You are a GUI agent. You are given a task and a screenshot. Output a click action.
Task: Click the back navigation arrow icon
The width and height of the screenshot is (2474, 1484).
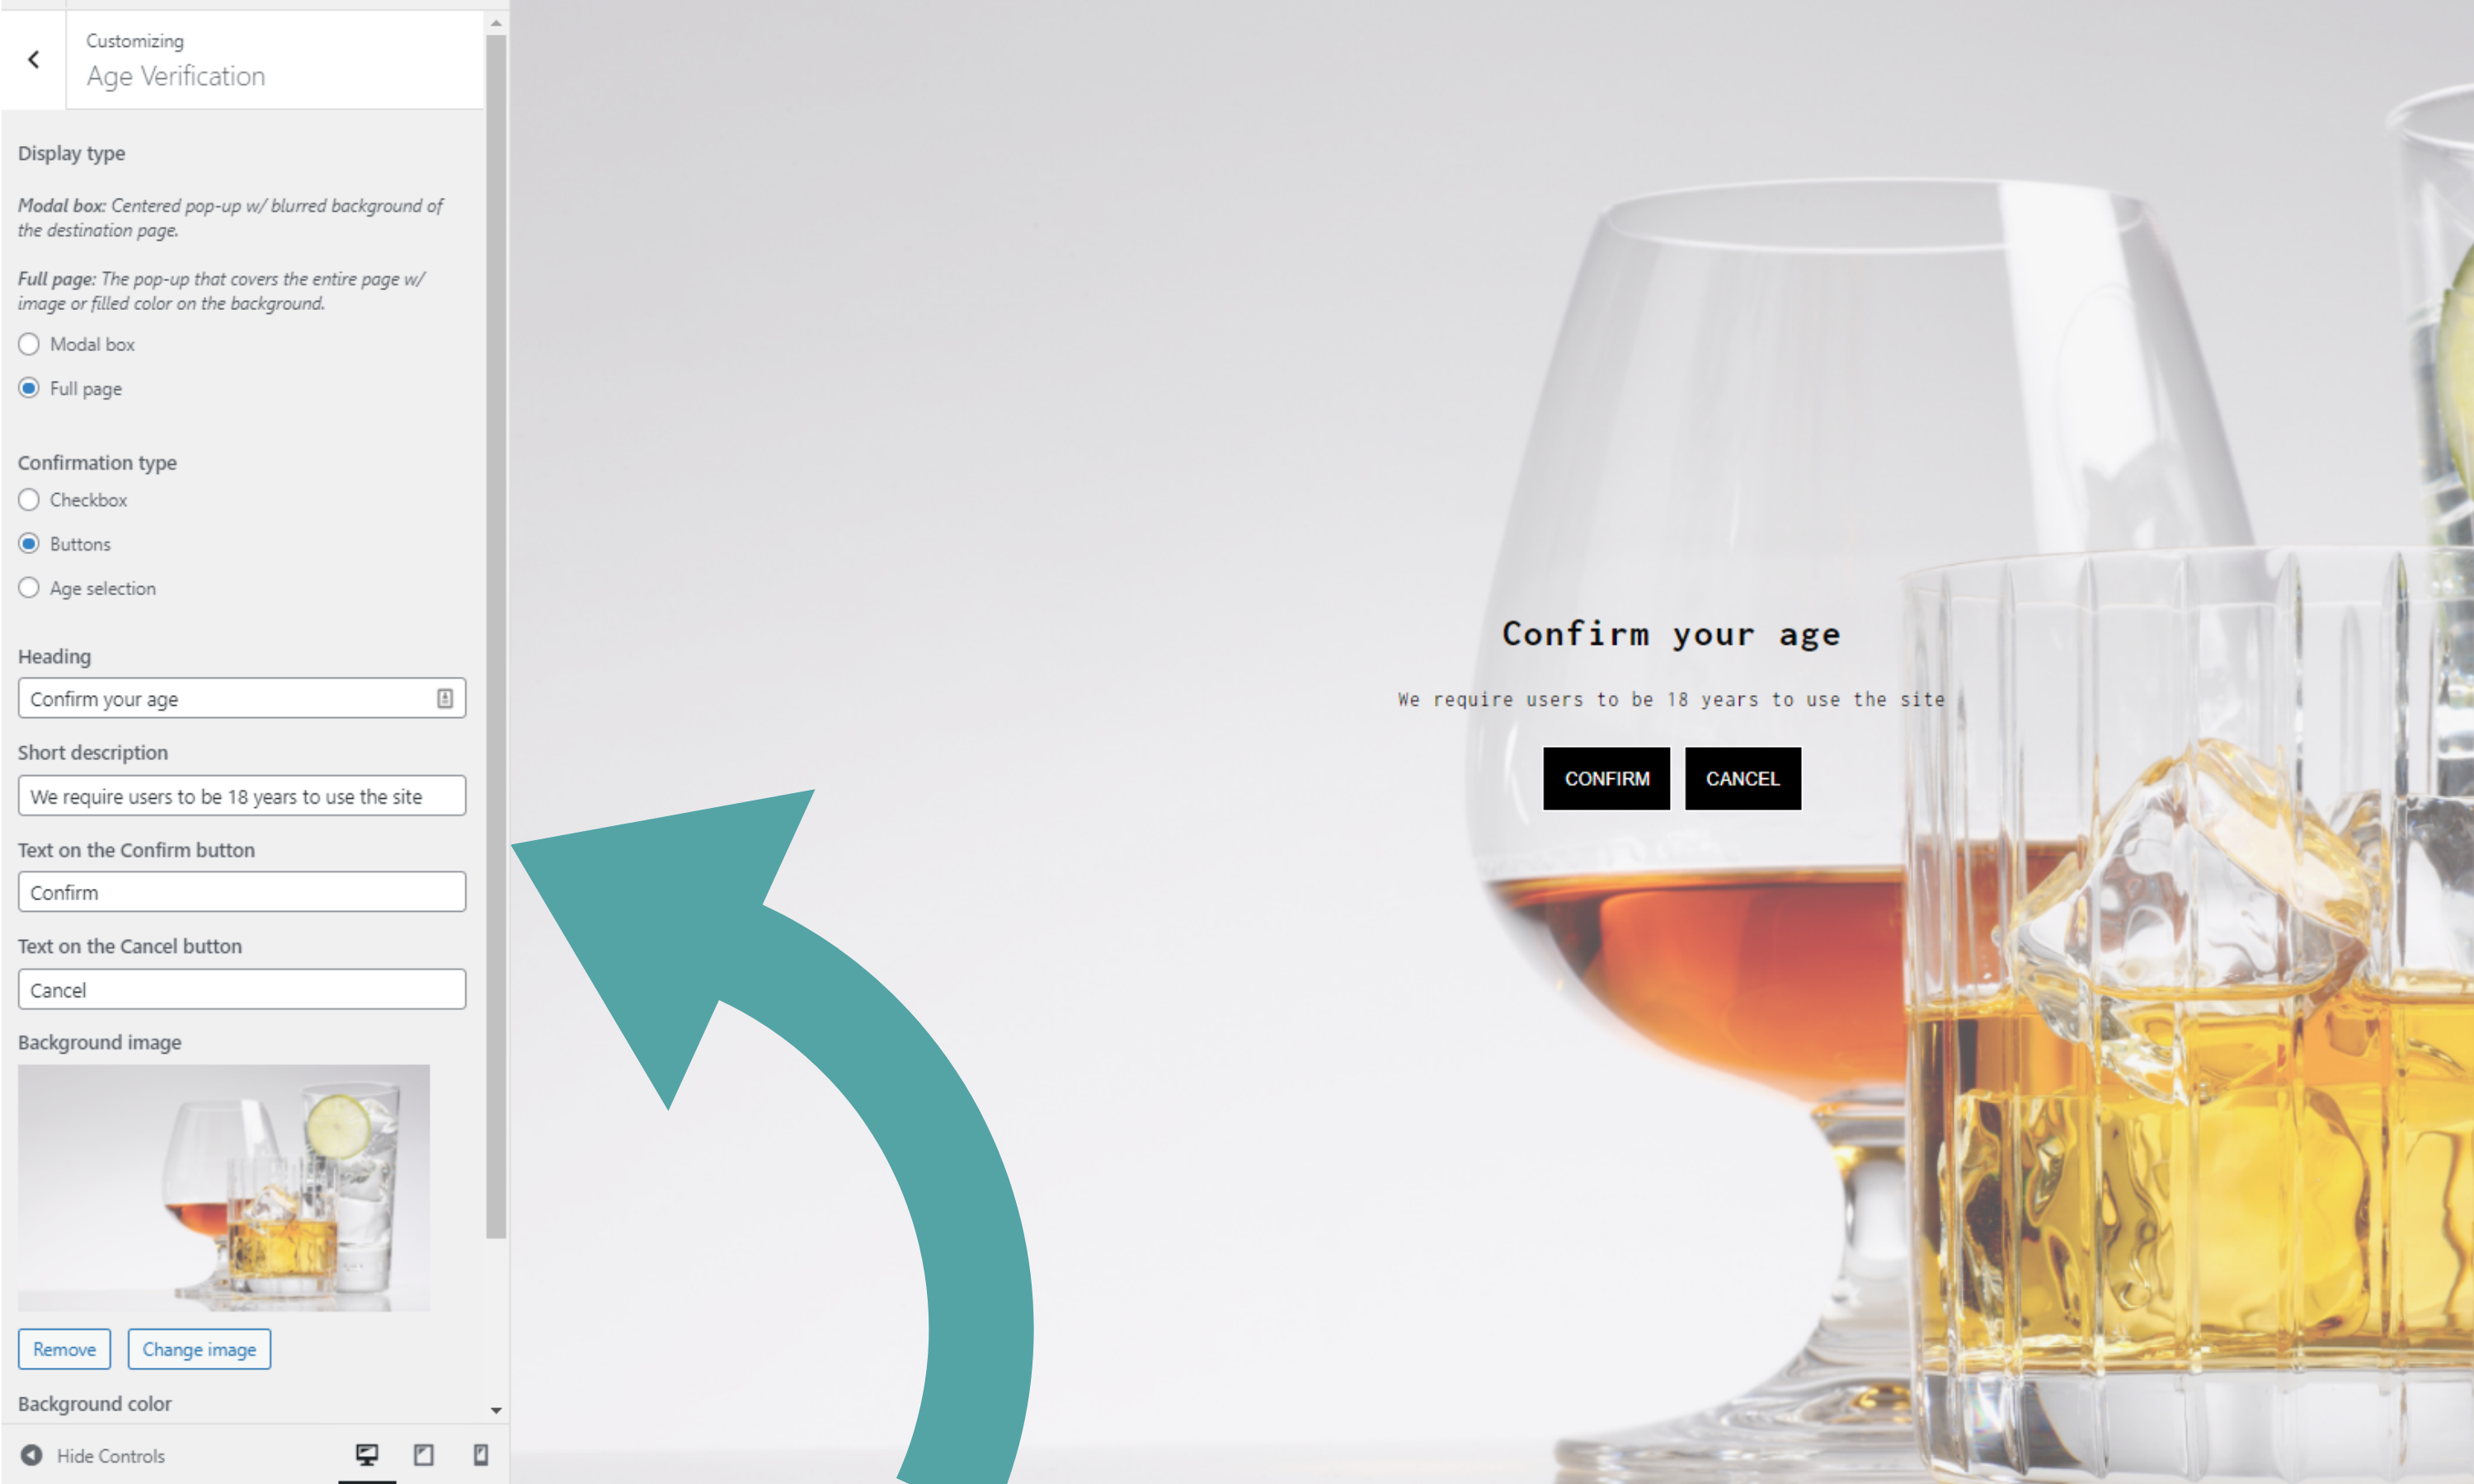pyautogui.click(x=34, y=60)
